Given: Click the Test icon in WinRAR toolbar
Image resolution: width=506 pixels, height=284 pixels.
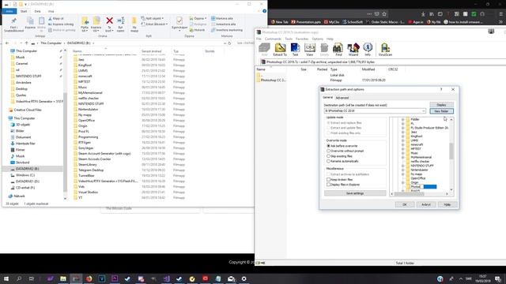Looking at the screenshot, I should tap(295, 49).
